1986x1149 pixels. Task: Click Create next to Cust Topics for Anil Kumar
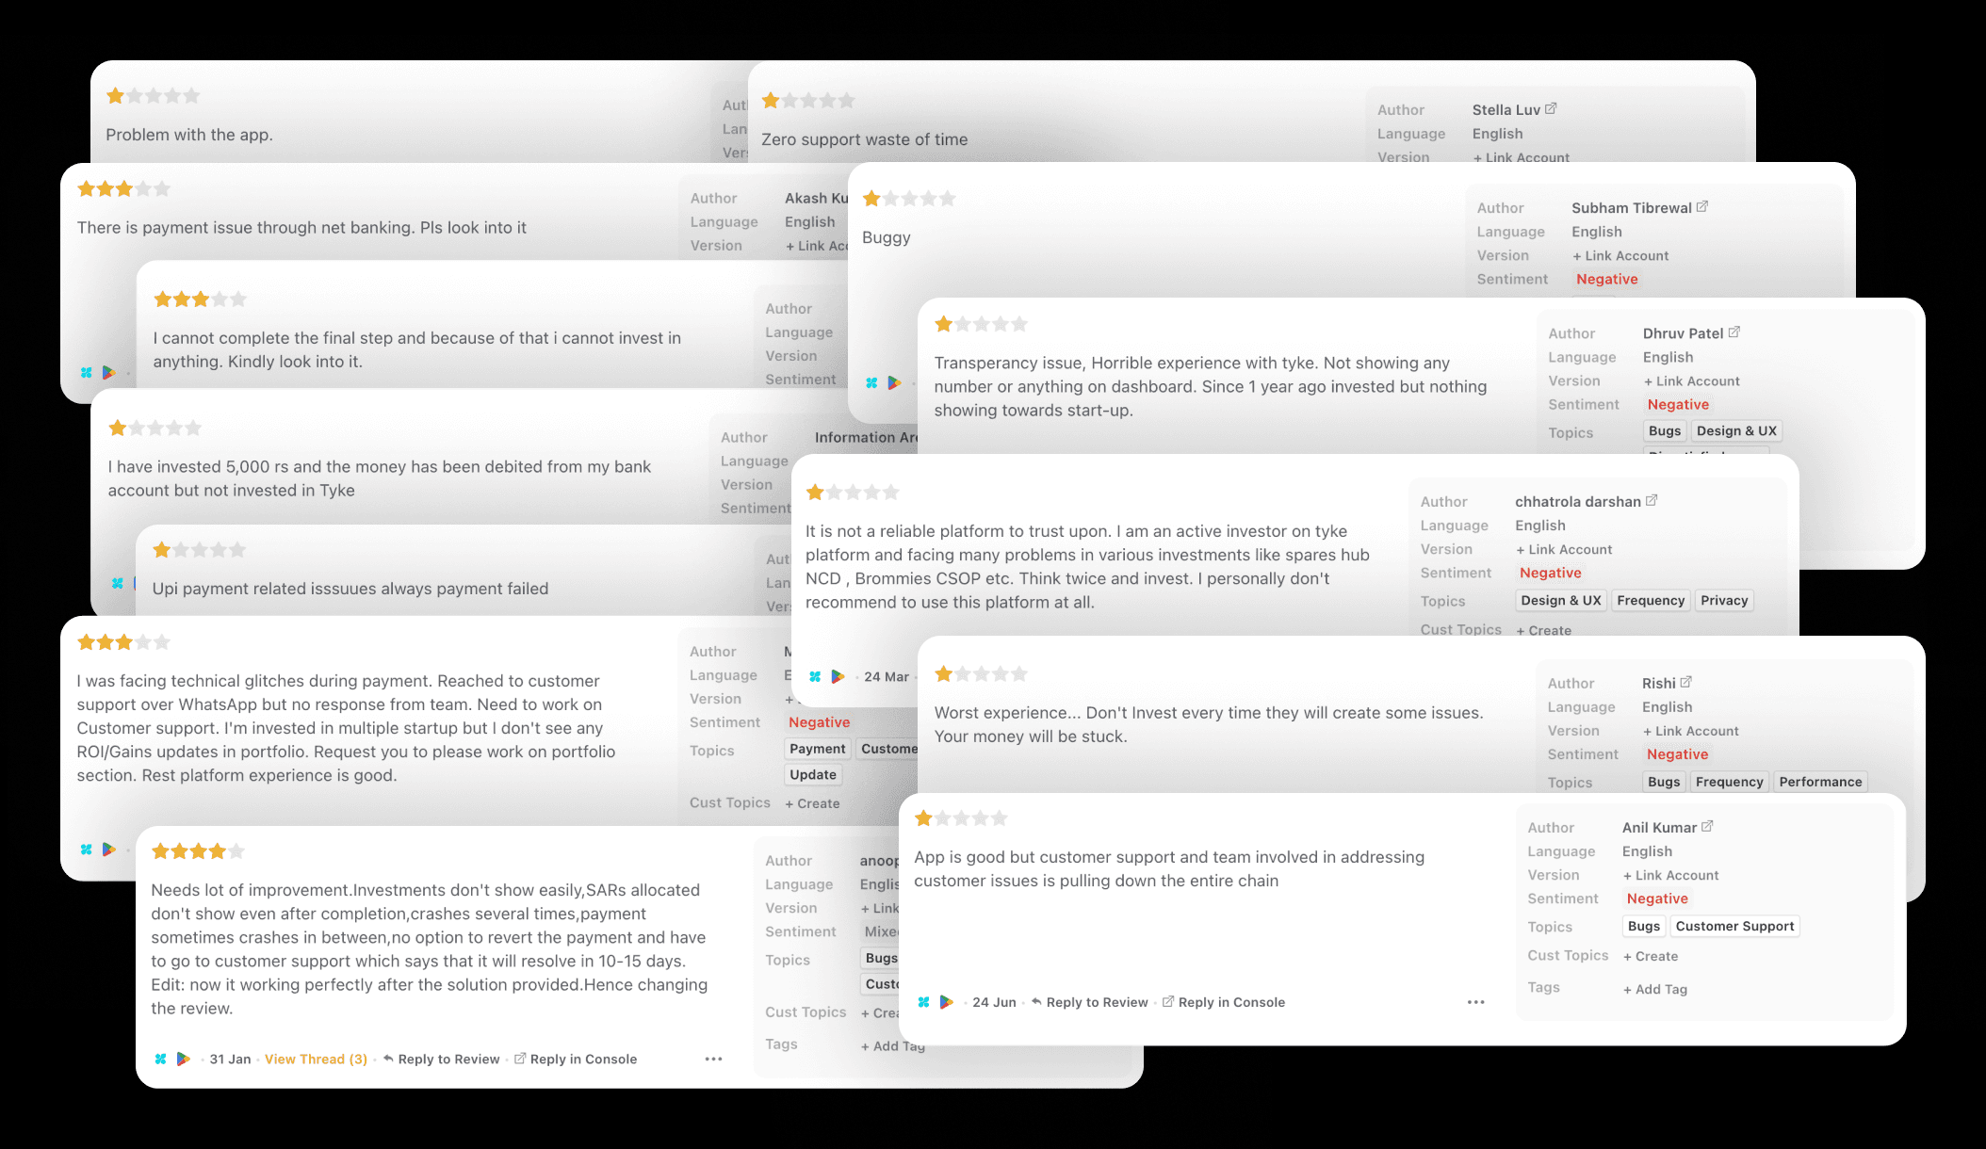1651,956
